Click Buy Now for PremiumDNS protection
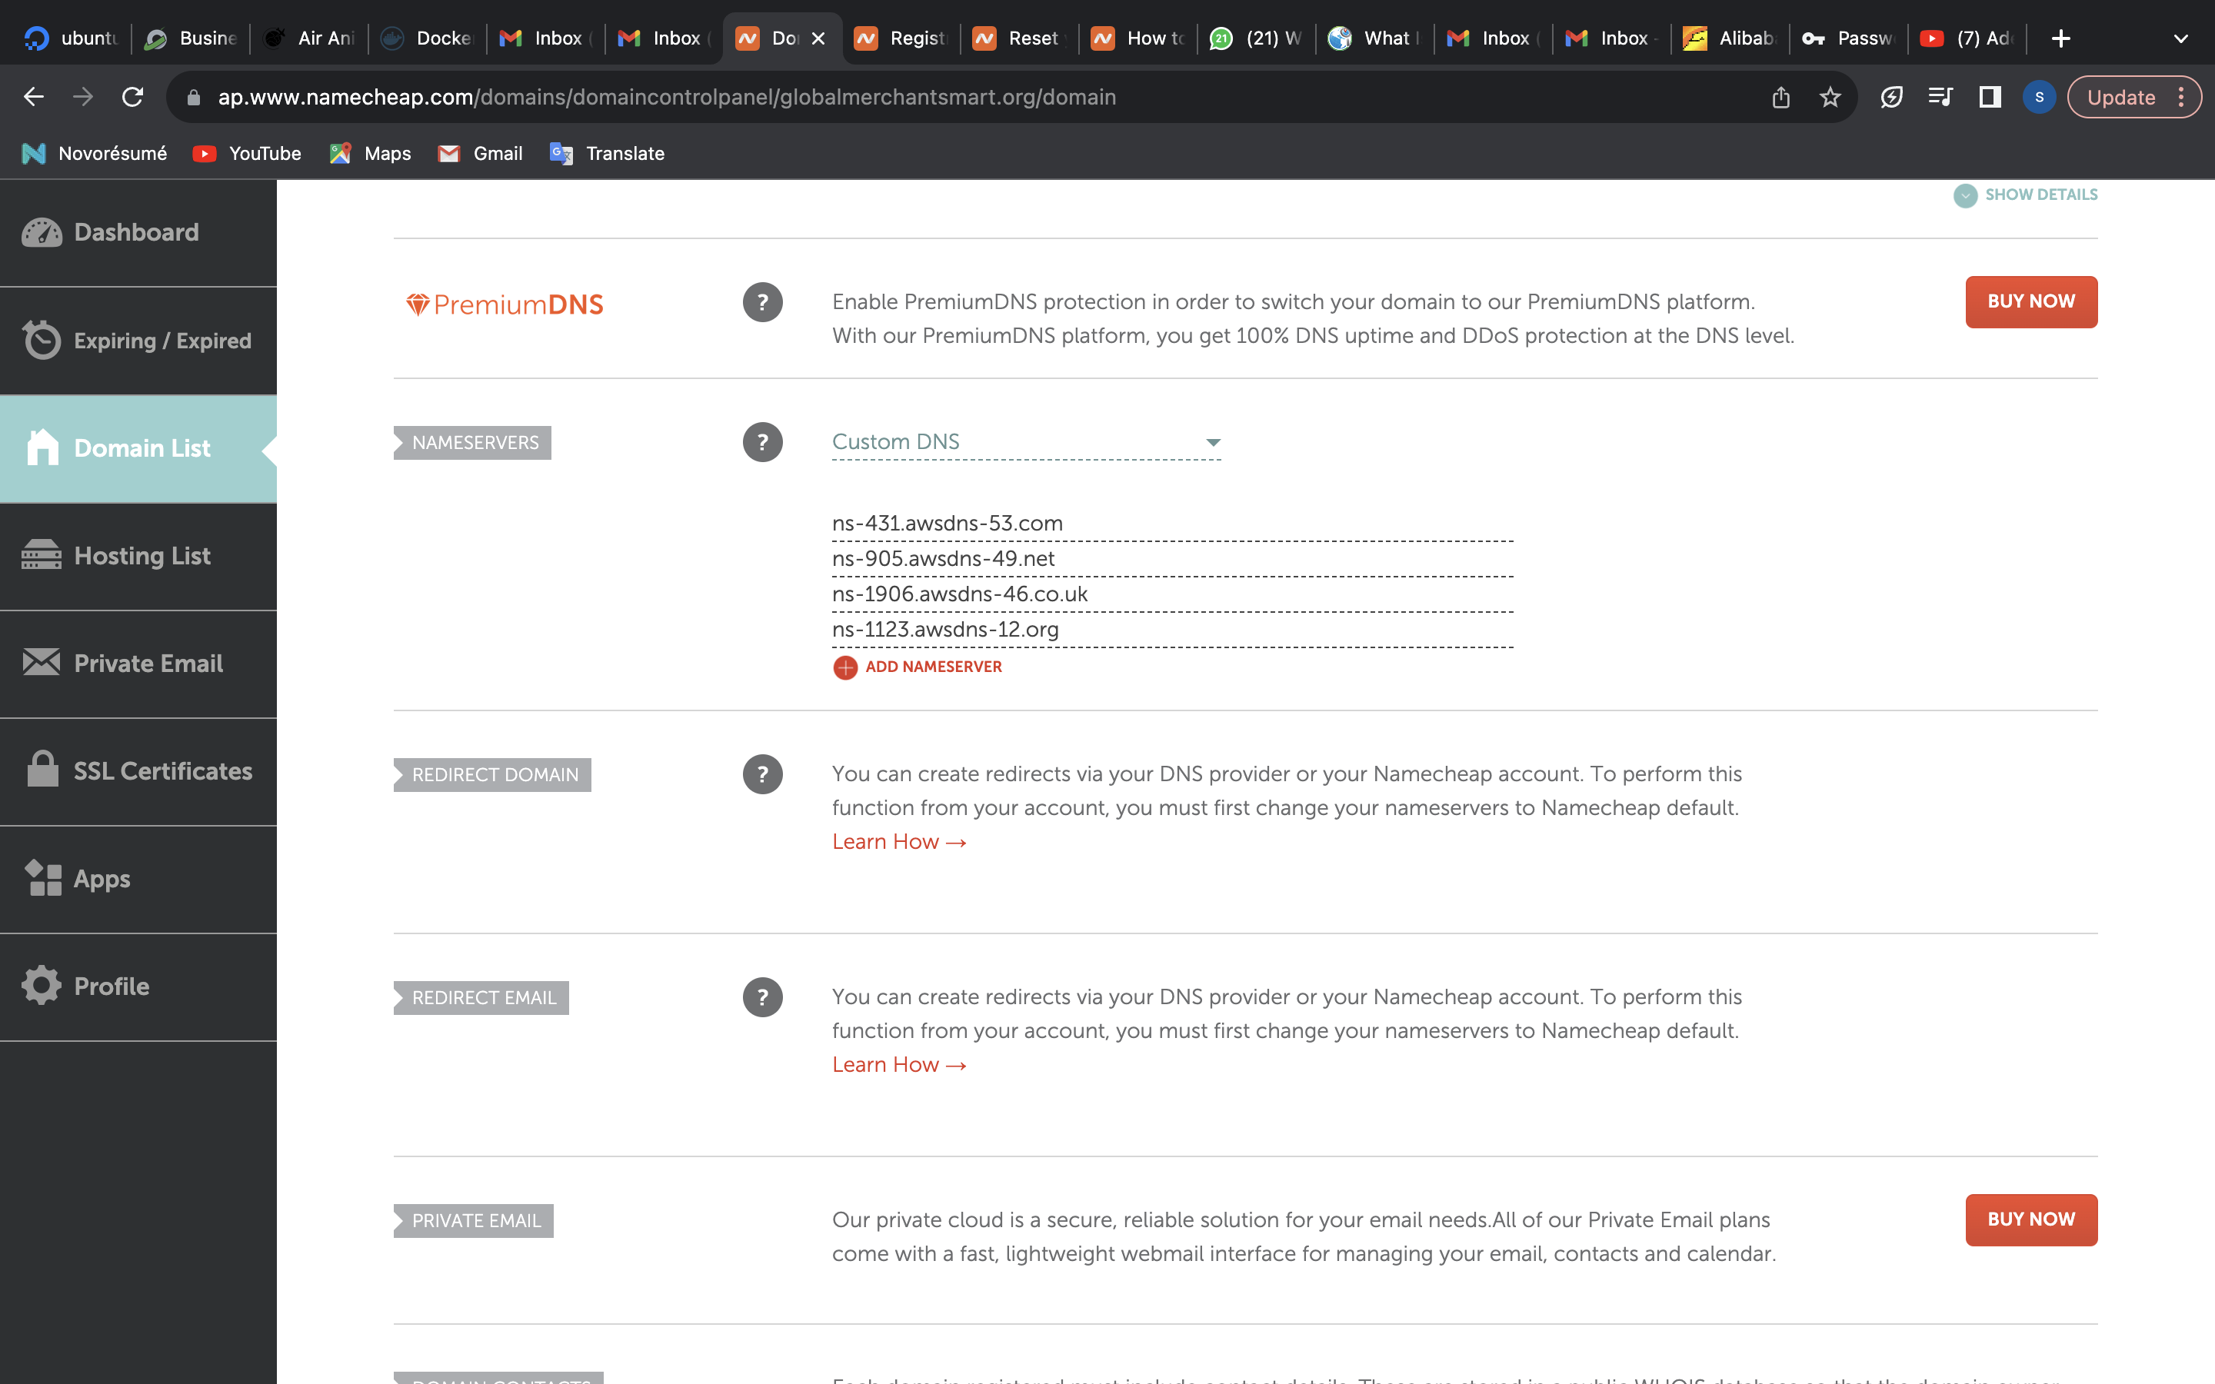This screenshot has width=2215, height=1384. point(2032,300)
